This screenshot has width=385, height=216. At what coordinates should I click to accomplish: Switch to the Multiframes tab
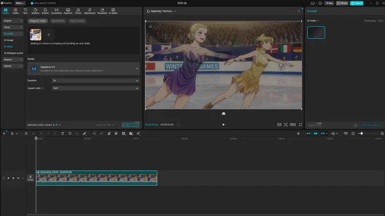(58, 21)
